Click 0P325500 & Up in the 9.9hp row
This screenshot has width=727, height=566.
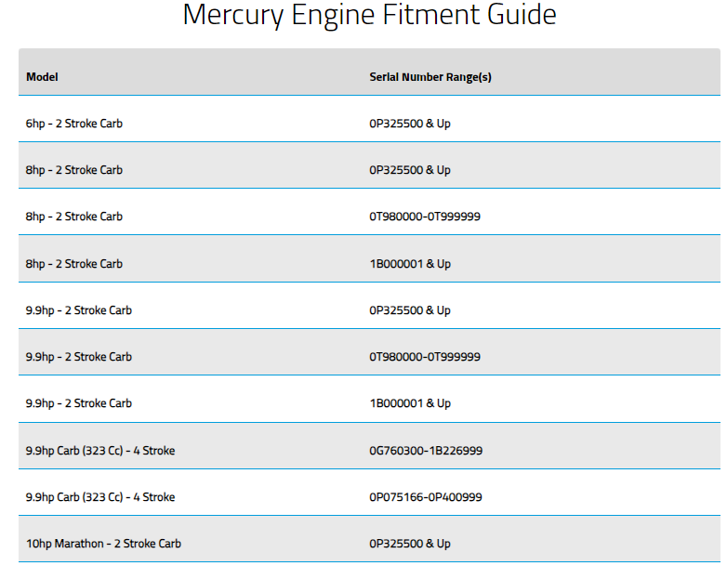point(410,310)
